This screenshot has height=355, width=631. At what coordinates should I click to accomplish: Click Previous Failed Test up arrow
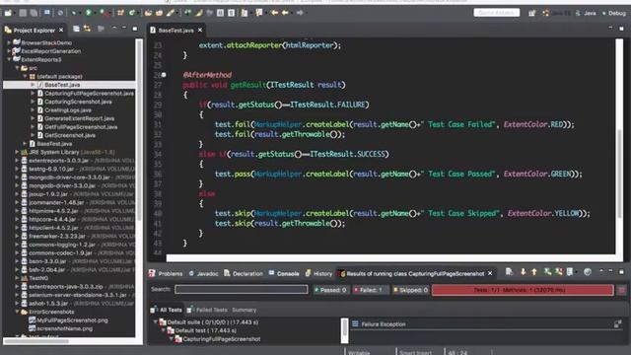tap(534, 272)
